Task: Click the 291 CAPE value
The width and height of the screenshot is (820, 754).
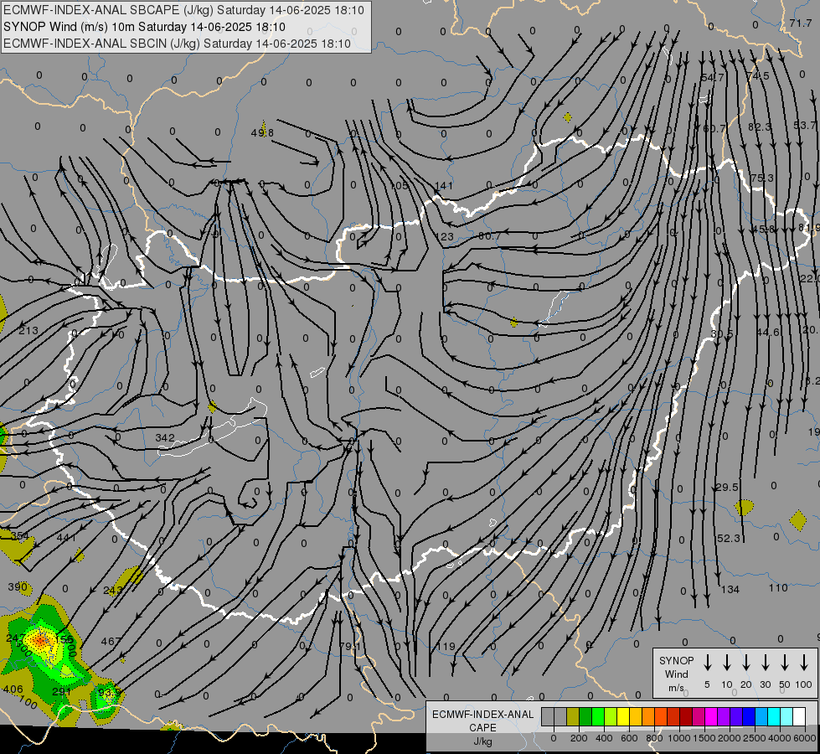Action: [62, 691]
